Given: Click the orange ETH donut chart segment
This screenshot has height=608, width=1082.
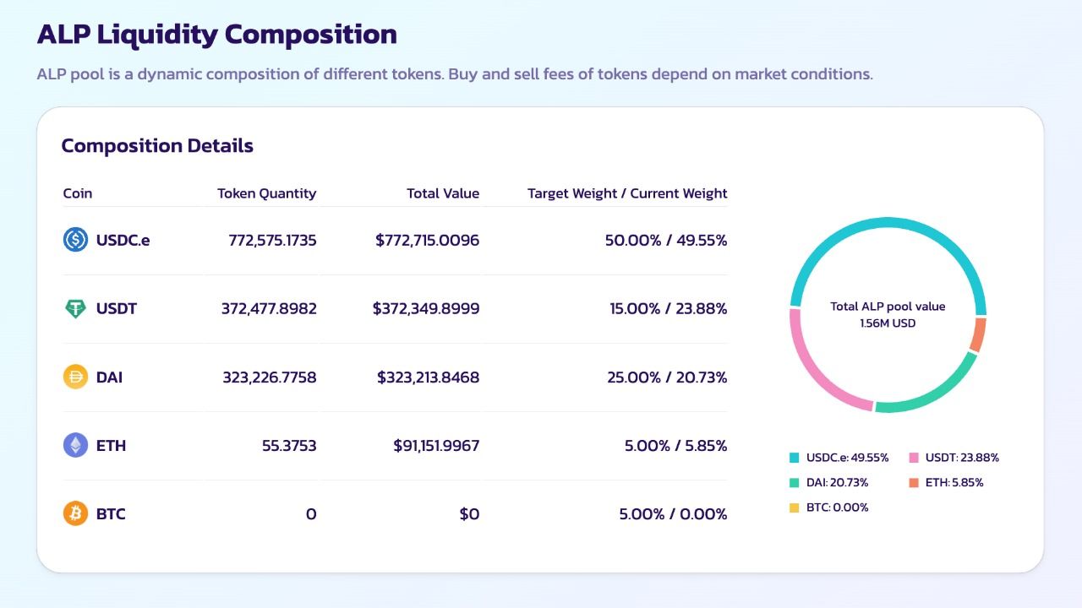Looking at the screenshot, I should pyautogui.click(x=978, y=334).
